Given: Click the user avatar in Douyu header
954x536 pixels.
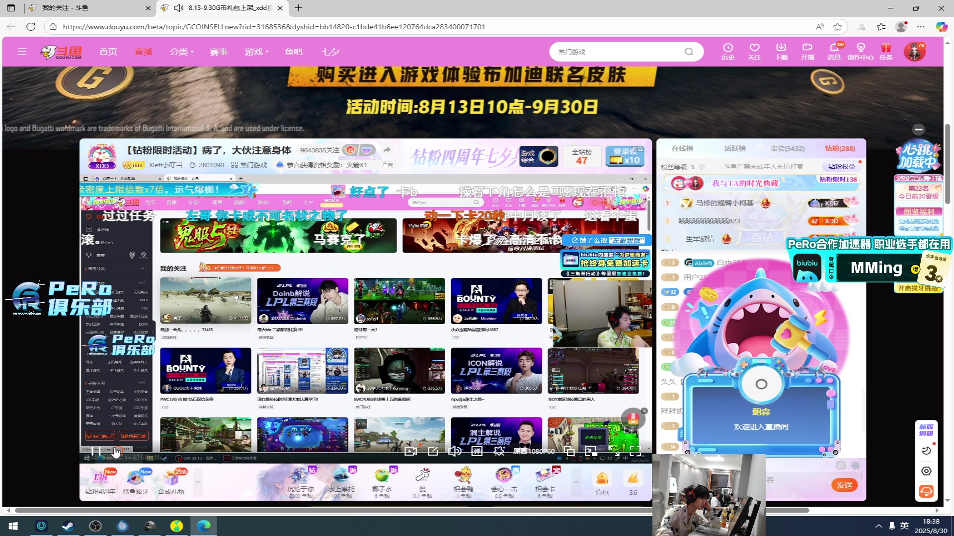Looking at the screenshot, I should (x=914, y=52).
